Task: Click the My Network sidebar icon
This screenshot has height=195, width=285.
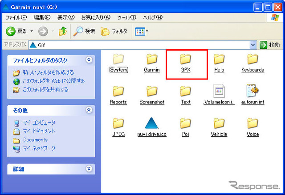Action: pyautogui.click(x=16, y=149)
